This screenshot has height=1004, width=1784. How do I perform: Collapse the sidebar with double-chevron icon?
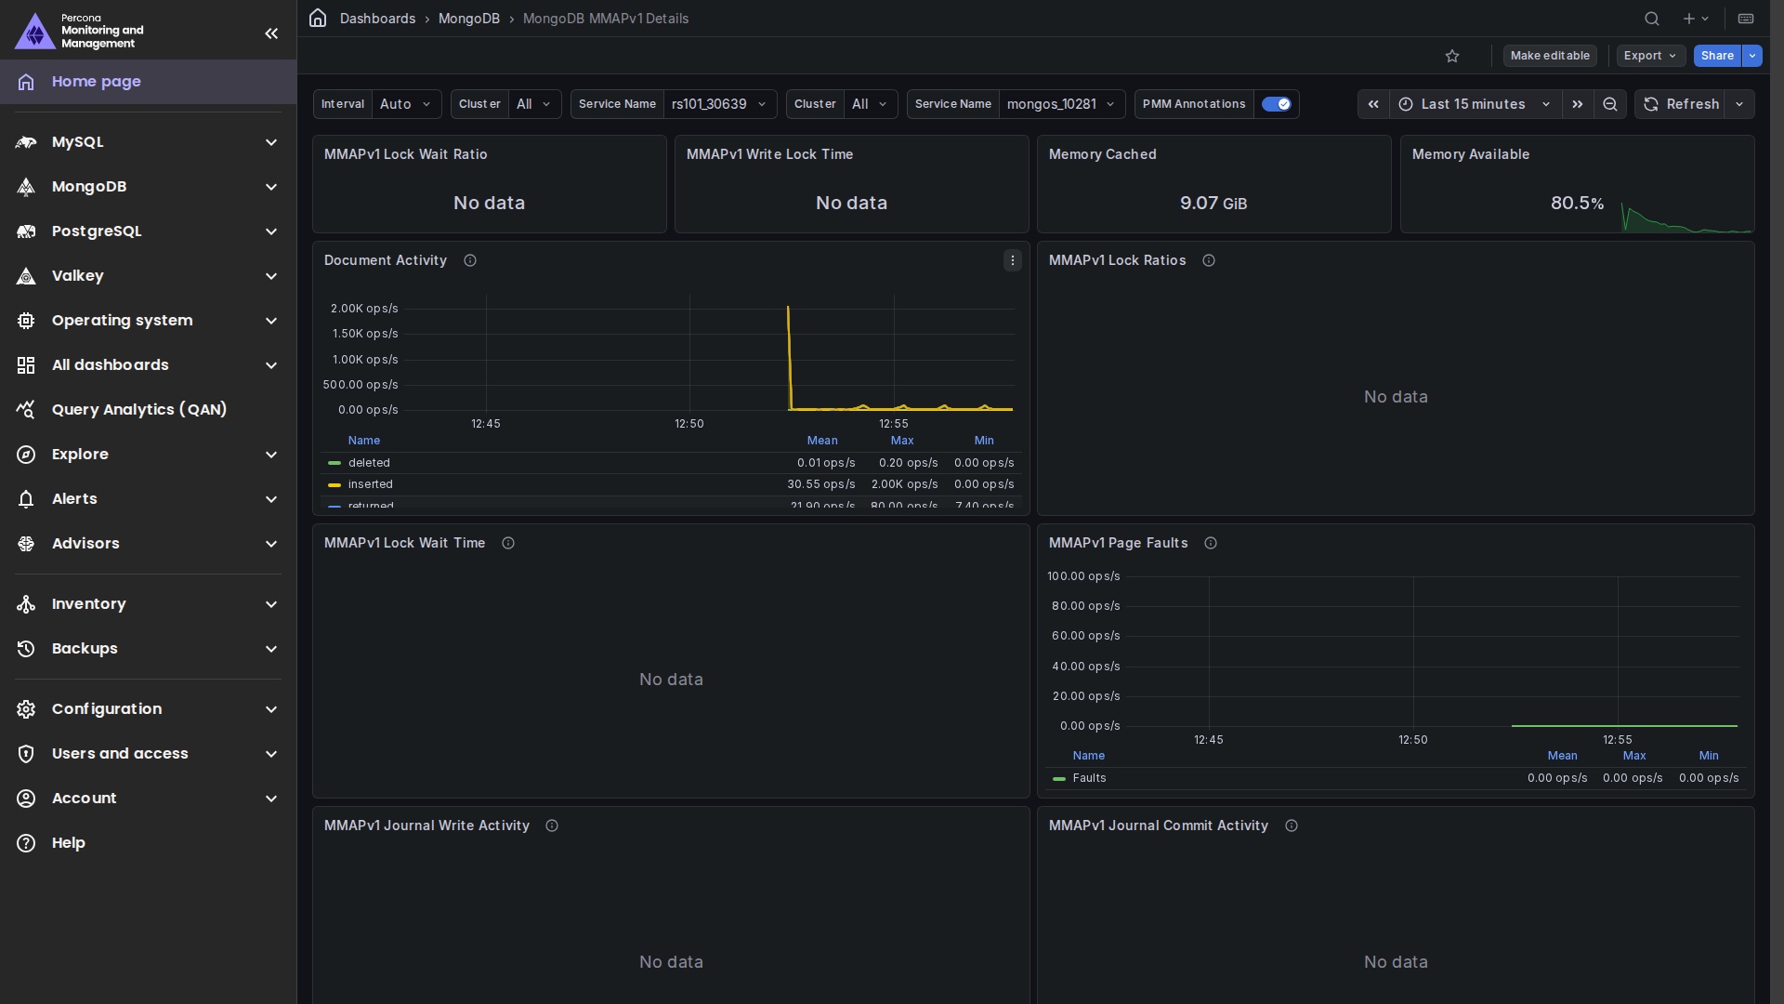271,33
